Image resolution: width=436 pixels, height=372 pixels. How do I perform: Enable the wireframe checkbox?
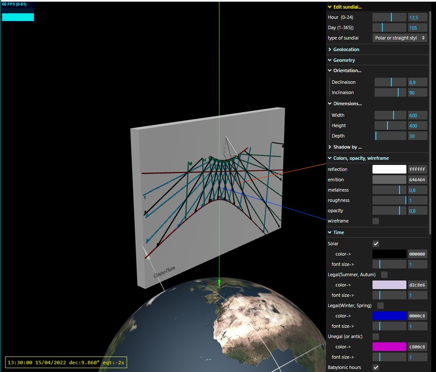375,221
